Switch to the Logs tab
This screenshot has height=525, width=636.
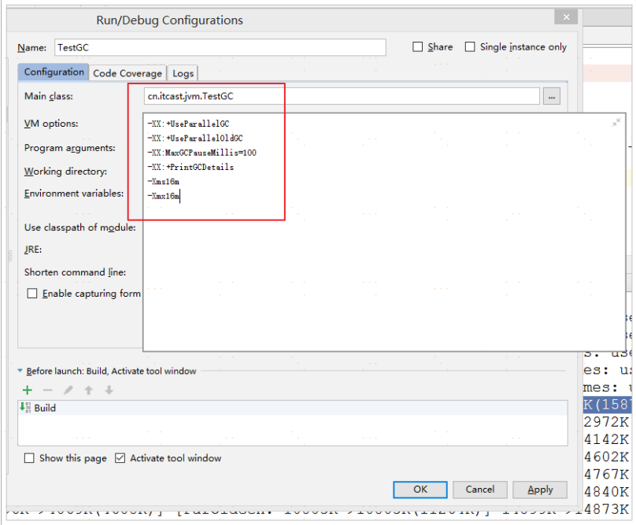[183, 73]
